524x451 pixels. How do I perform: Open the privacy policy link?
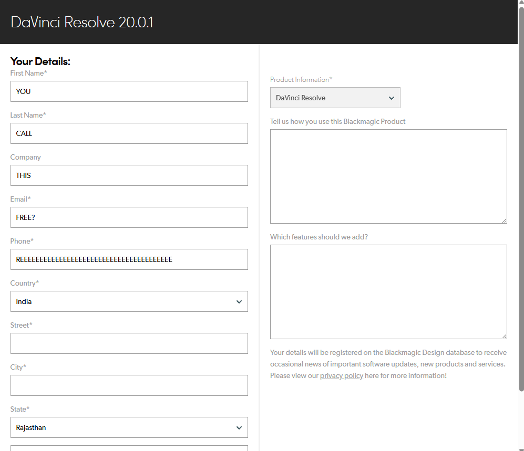point(341,375)
